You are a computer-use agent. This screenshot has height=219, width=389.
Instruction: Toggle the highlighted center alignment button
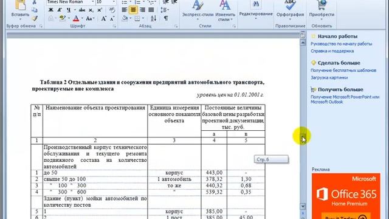134,10
